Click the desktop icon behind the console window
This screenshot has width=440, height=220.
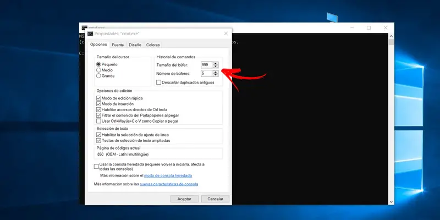[332, 18]
